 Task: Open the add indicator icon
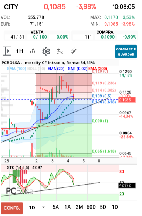click(x=60, y=51)
